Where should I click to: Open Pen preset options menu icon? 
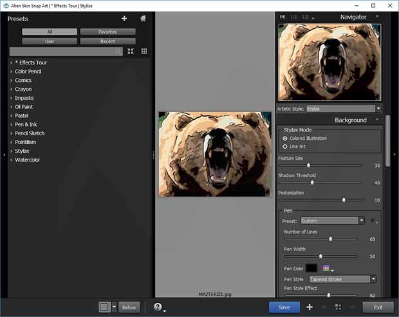pos(373,221)
